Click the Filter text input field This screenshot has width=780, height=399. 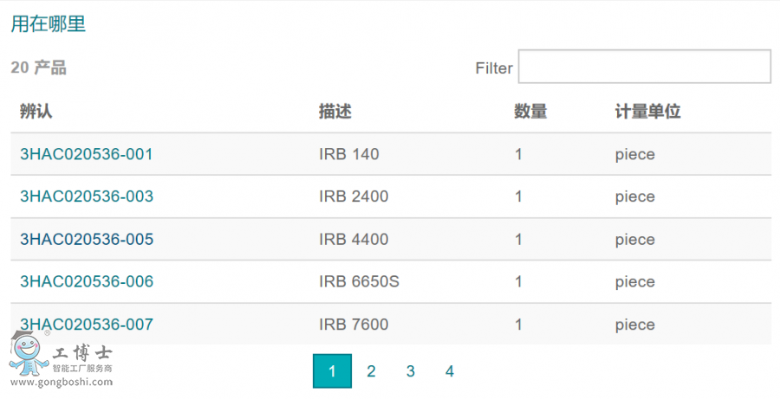644,67
